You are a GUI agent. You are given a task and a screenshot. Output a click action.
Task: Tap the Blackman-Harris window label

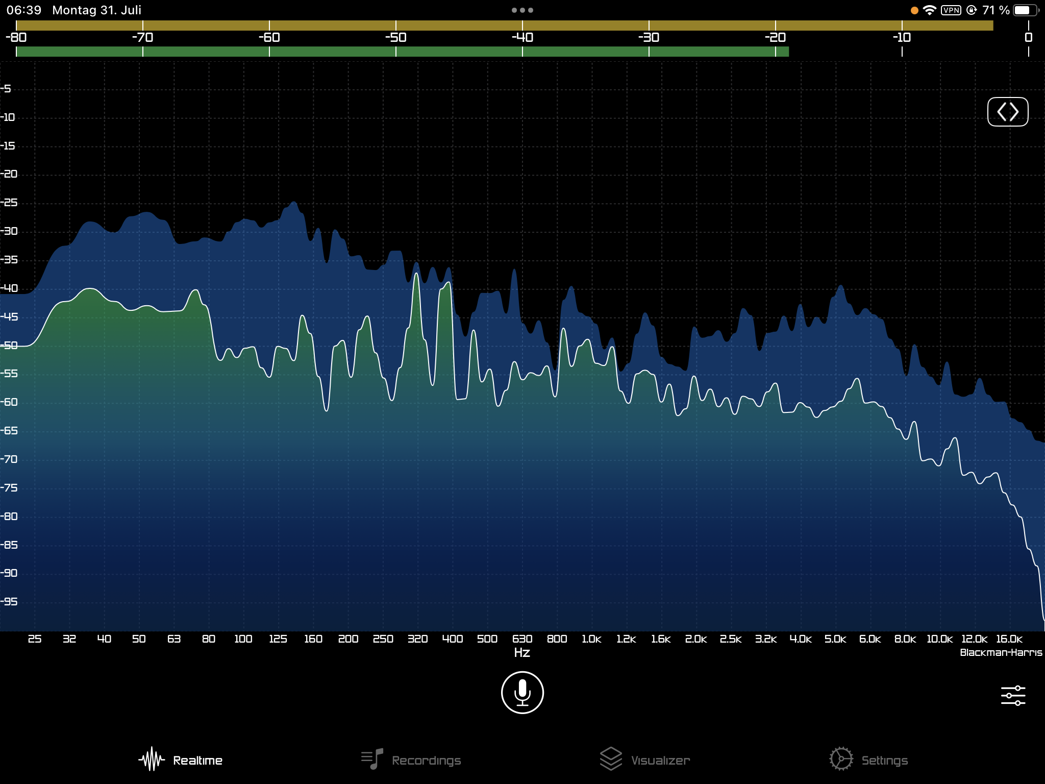point(1001,652)
